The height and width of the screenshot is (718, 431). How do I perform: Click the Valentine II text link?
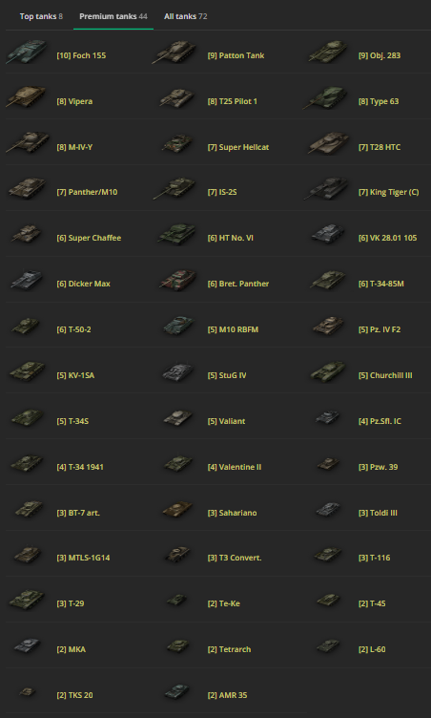pos(235,467)
